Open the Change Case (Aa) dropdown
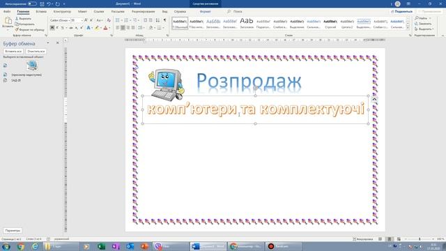 click(x=99, y=20)
